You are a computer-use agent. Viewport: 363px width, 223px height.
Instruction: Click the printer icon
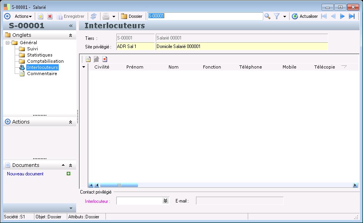[106, 16]
